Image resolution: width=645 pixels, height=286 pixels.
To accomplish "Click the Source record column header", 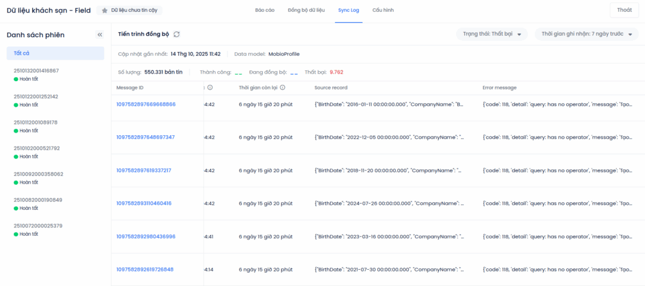I will tap(331, 87).
